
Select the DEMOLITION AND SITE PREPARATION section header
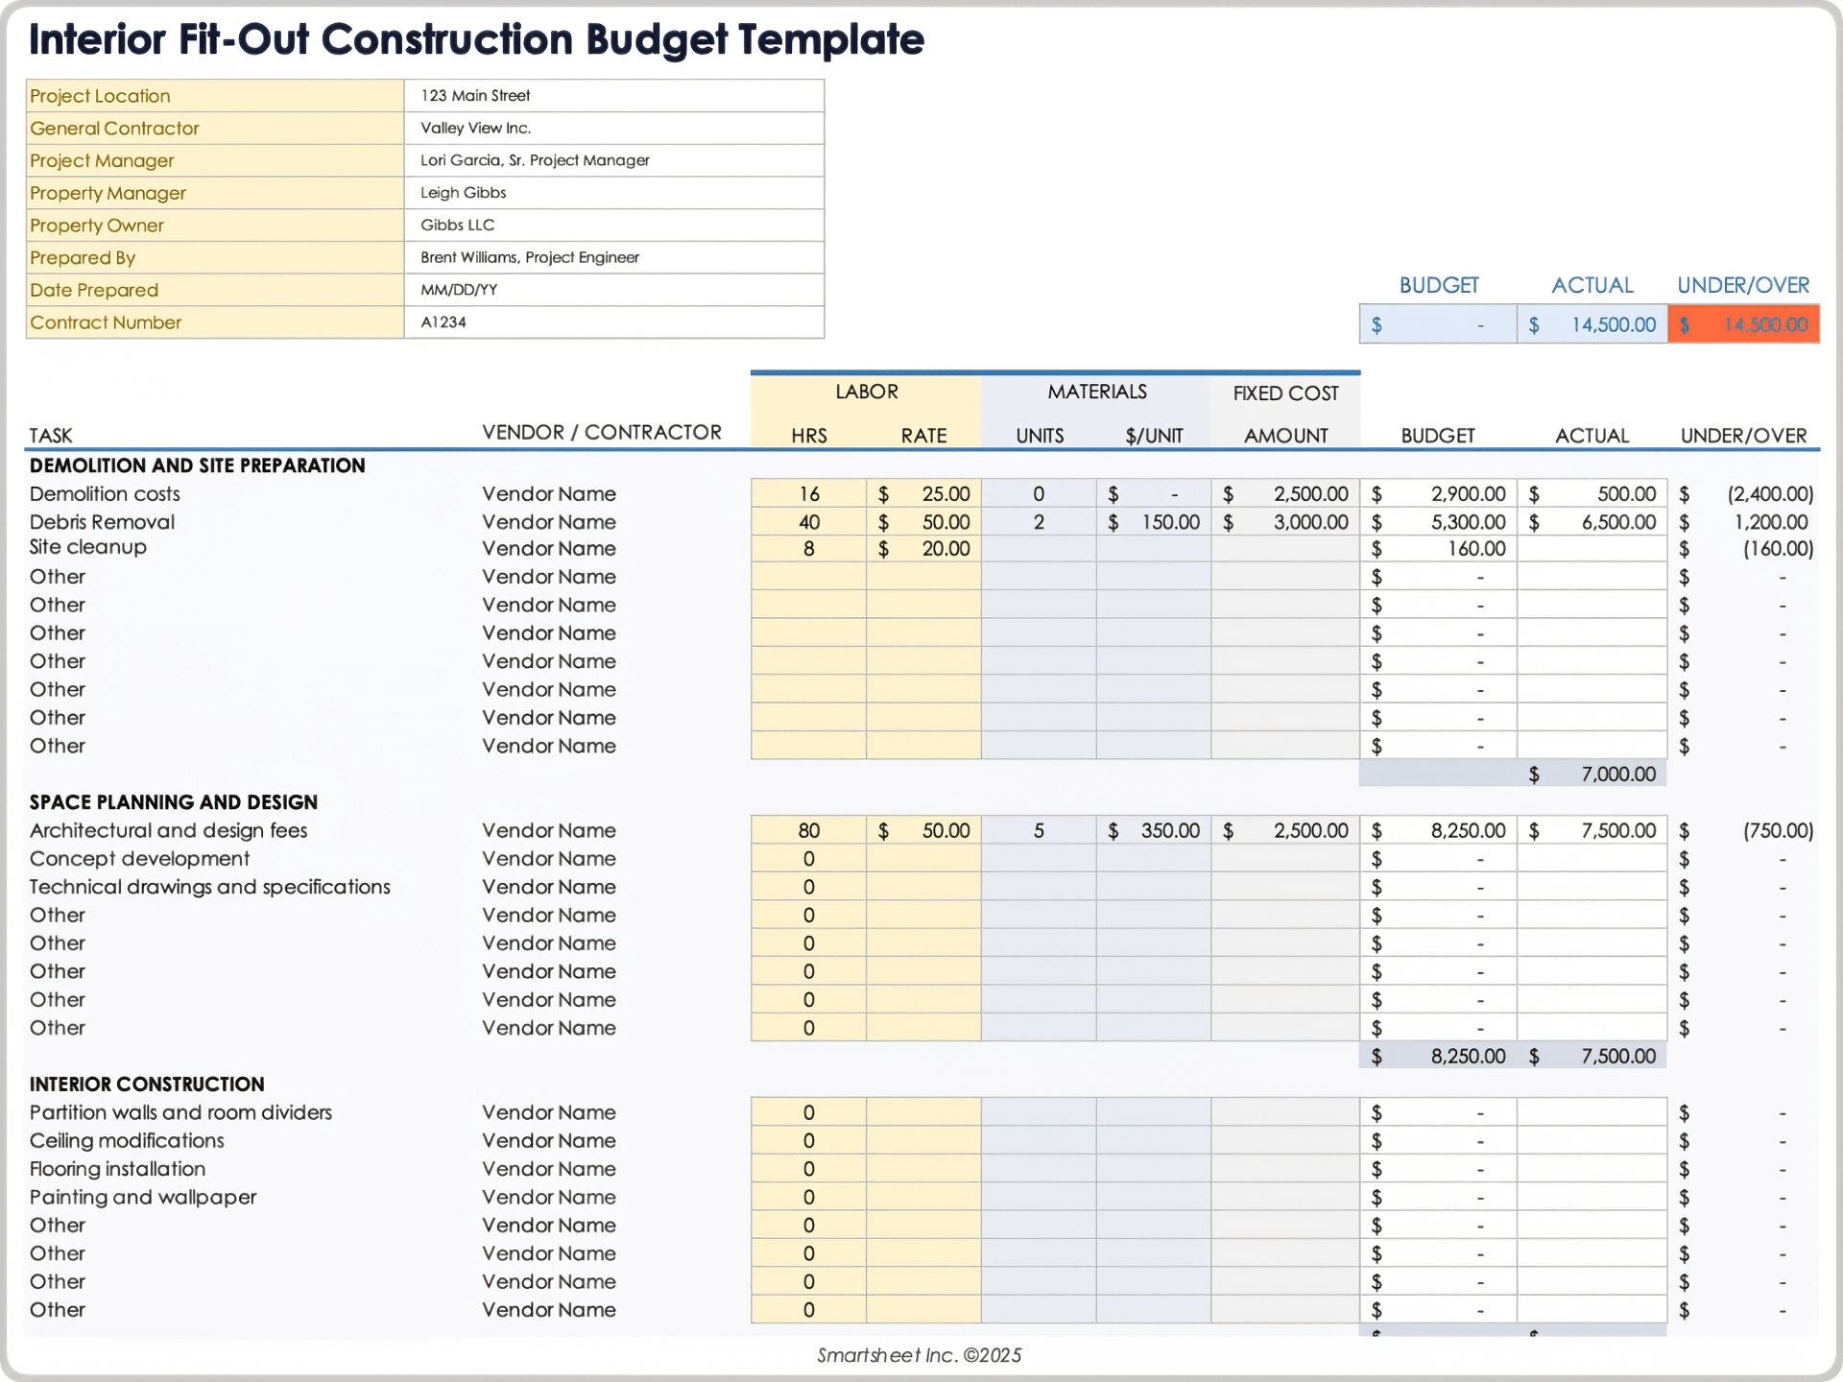pos(197,465)
